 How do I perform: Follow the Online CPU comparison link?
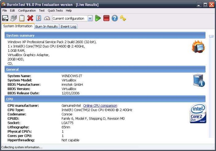(x=100, y=106)
